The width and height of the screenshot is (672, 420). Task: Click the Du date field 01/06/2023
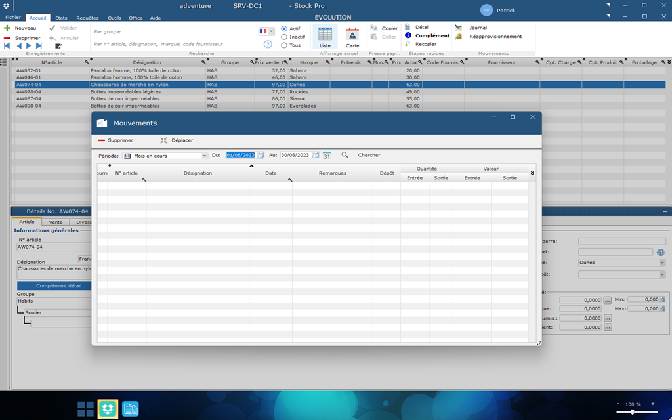(x=240, y=155)
